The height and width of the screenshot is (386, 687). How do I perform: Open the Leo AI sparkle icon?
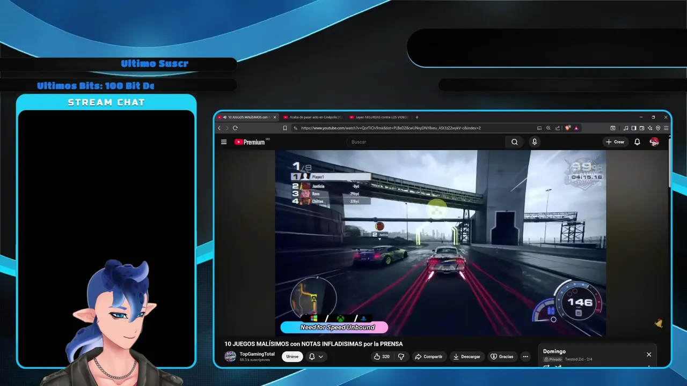coord(650,128)
